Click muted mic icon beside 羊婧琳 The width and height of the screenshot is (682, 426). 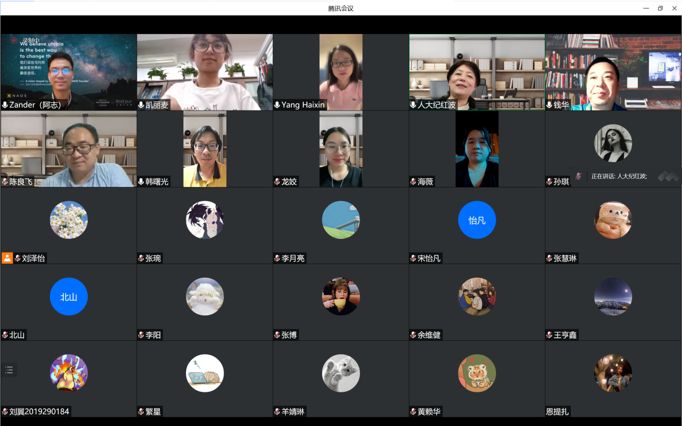coord(277,412)
